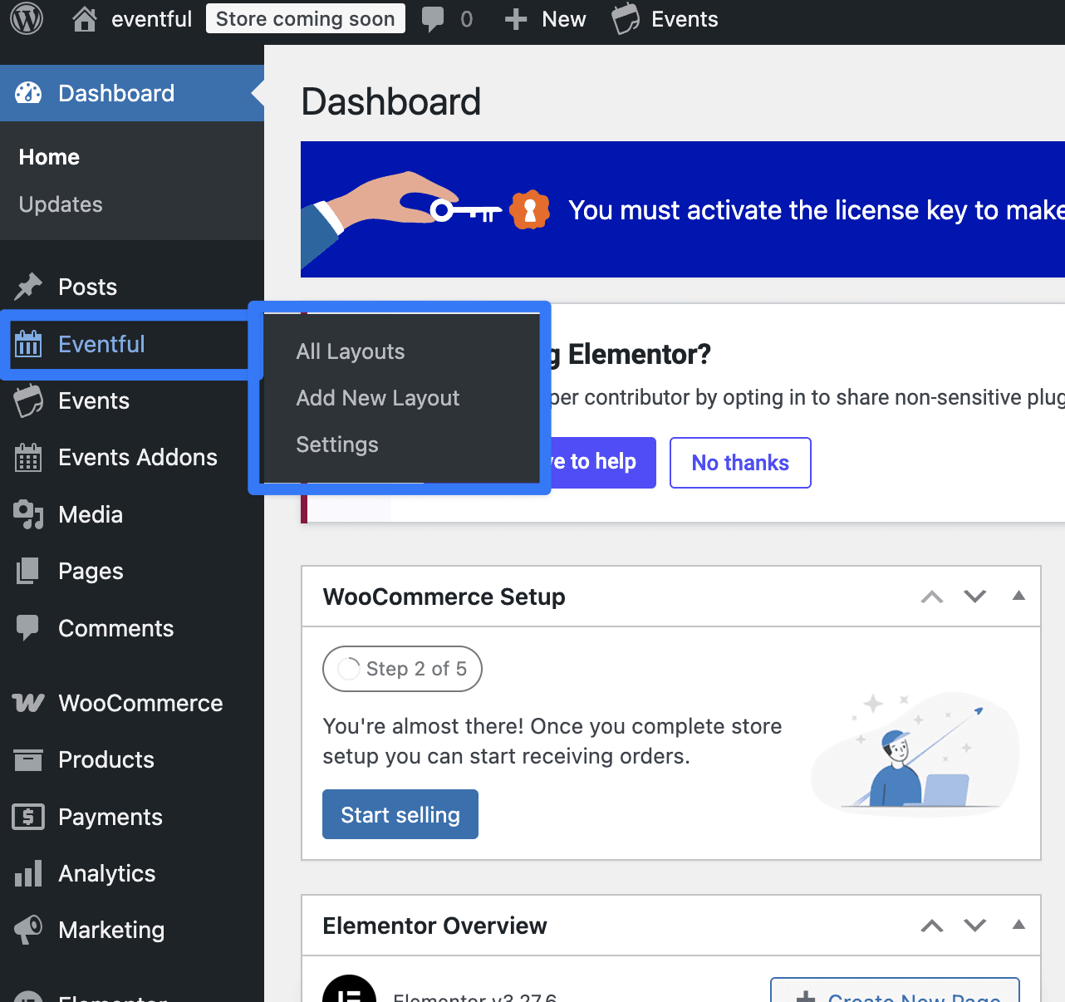Click the home icon beside eventful

click(x=85, y=18)
